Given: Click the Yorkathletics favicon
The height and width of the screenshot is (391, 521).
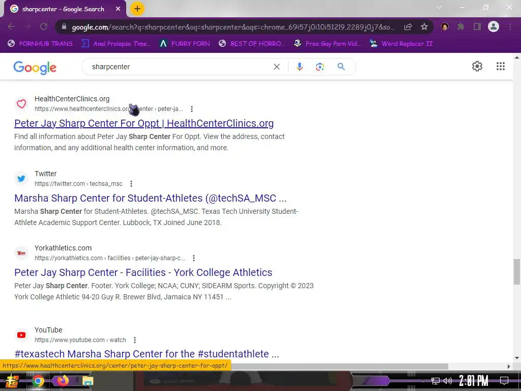Looking at the screenshot, I should tap(21, 253).
